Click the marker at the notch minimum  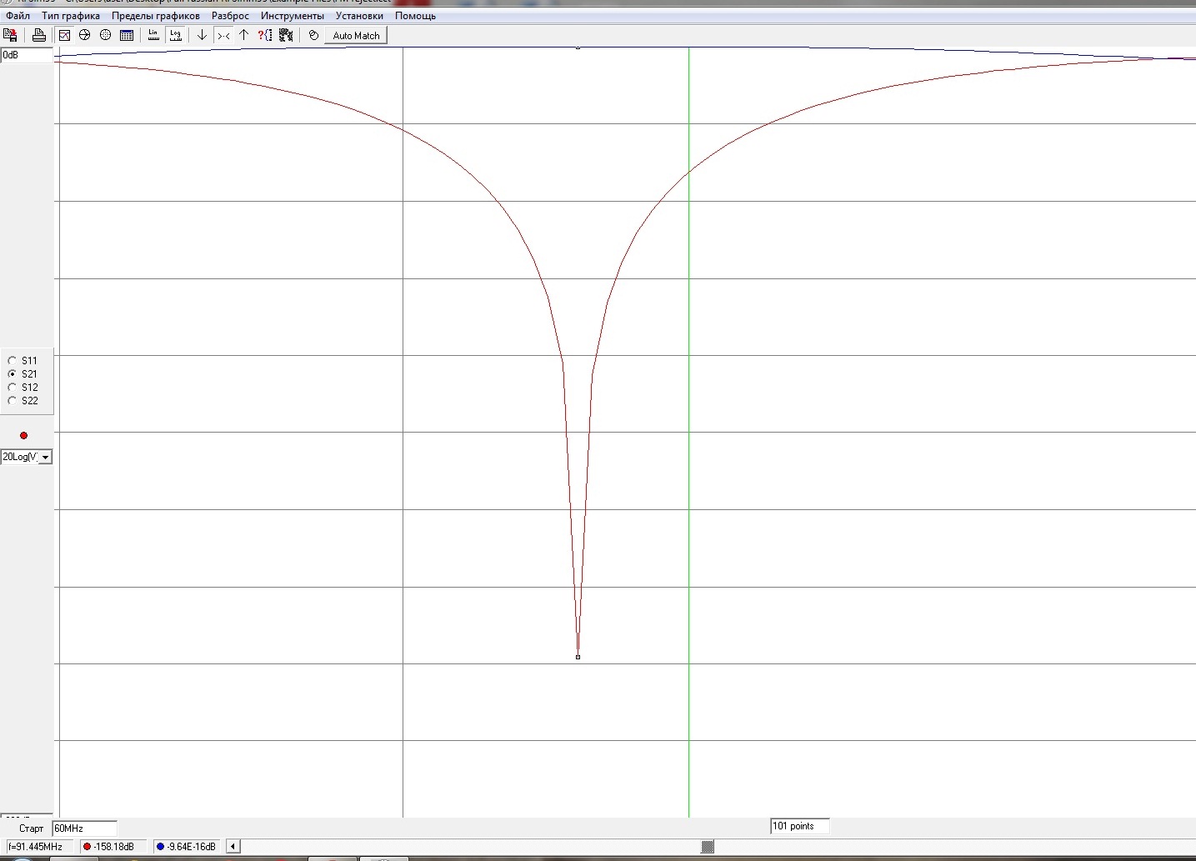click(578, 657)
